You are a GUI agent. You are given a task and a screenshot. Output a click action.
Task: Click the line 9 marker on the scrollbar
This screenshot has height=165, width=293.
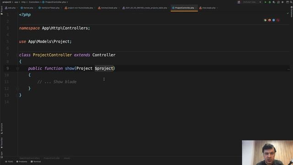coord(289,69)
